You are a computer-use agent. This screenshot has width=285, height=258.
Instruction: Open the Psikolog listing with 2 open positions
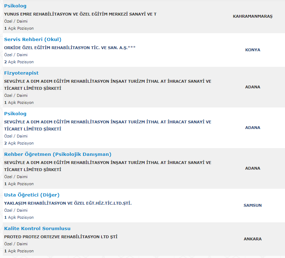[x=15, y=114]
